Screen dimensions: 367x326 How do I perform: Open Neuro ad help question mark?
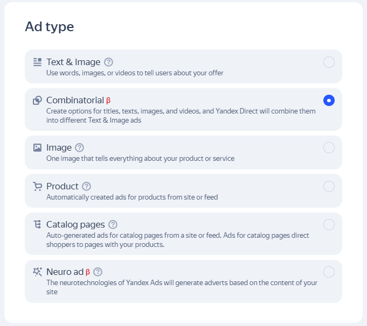tap(98, 272)
